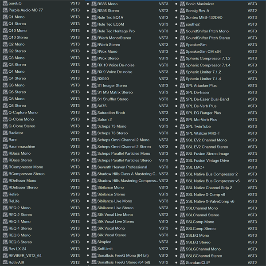Click the FX icon next to SPL TwinTube

point(182,126)
